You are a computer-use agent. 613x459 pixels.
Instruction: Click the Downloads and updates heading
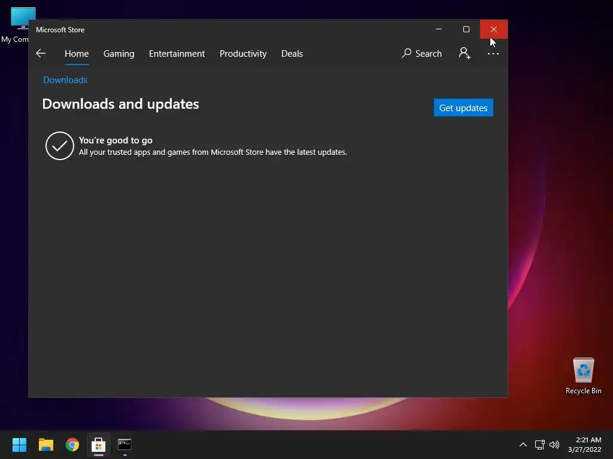coord(120,104)
